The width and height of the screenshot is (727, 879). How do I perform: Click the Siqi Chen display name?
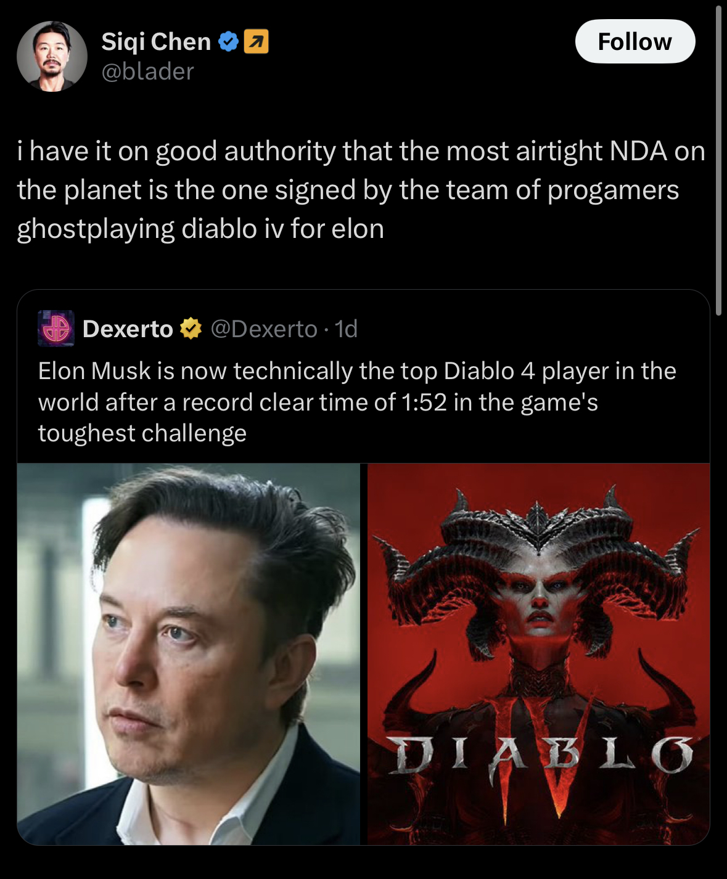point(156,42)
